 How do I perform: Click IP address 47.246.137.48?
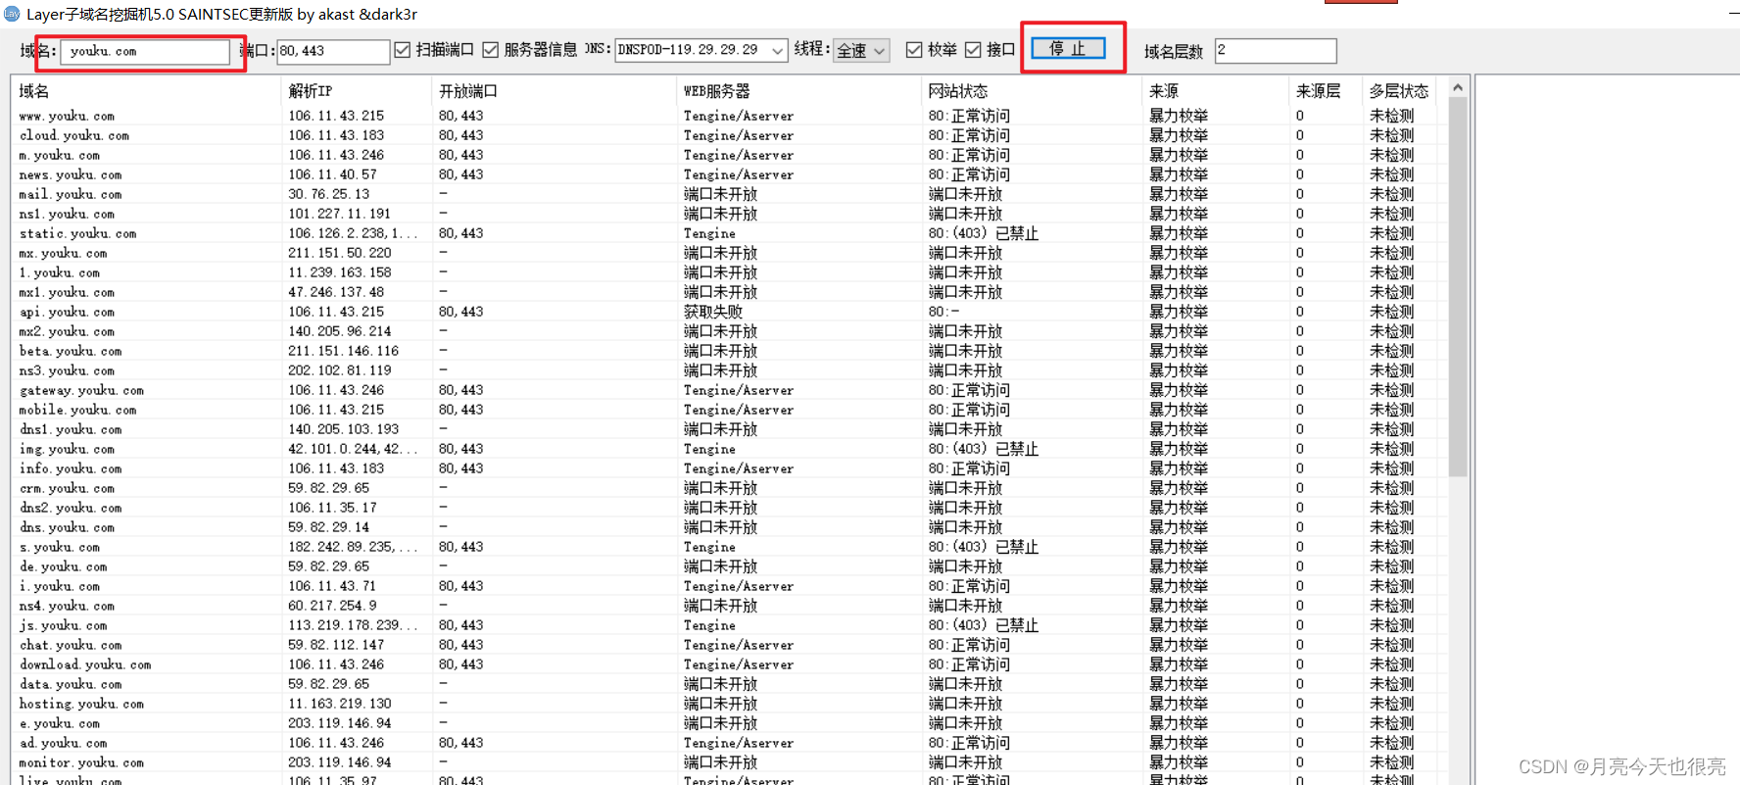(336, 292)
